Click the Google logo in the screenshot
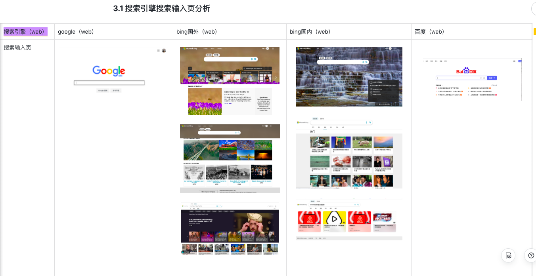Image resolution: width=536 pixels, height=276 pixels. coord(109,71)
